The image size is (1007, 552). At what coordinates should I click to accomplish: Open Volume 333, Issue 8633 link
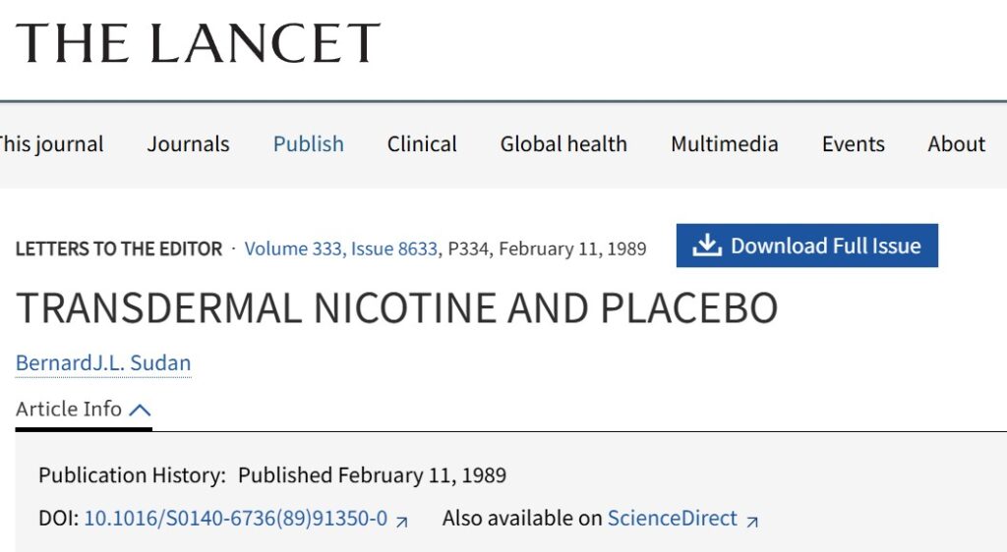[341, 248]
